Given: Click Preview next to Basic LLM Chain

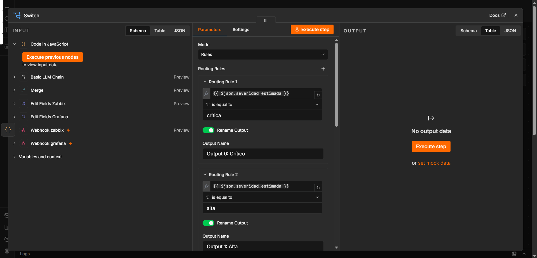Looking at the screenshot, I should coord(181,77).
